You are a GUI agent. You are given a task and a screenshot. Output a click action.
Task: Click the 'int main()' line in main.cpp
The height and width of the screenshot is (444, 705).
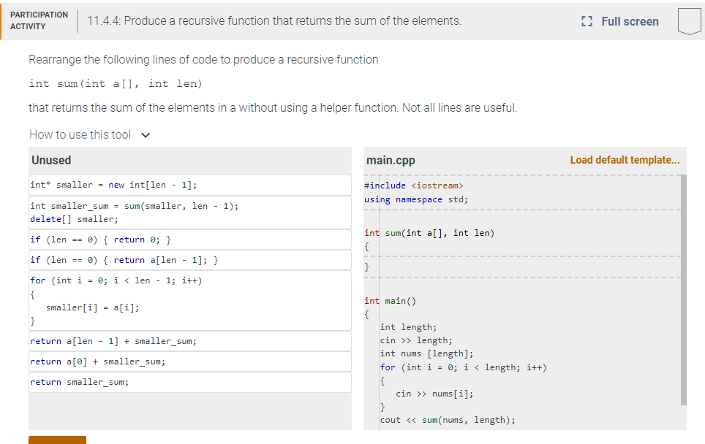(389, 301)
